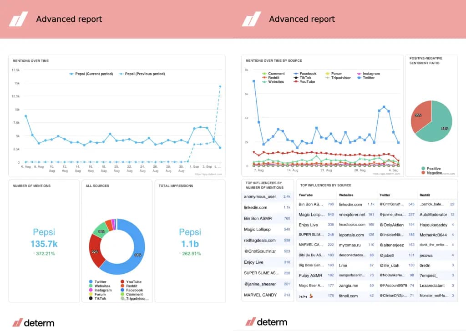Viewport: 466px width, 331px height.
Task: Select the YouTube column in Top Influencers by Source
Action: pyautogui.click(x=306, y=195)
